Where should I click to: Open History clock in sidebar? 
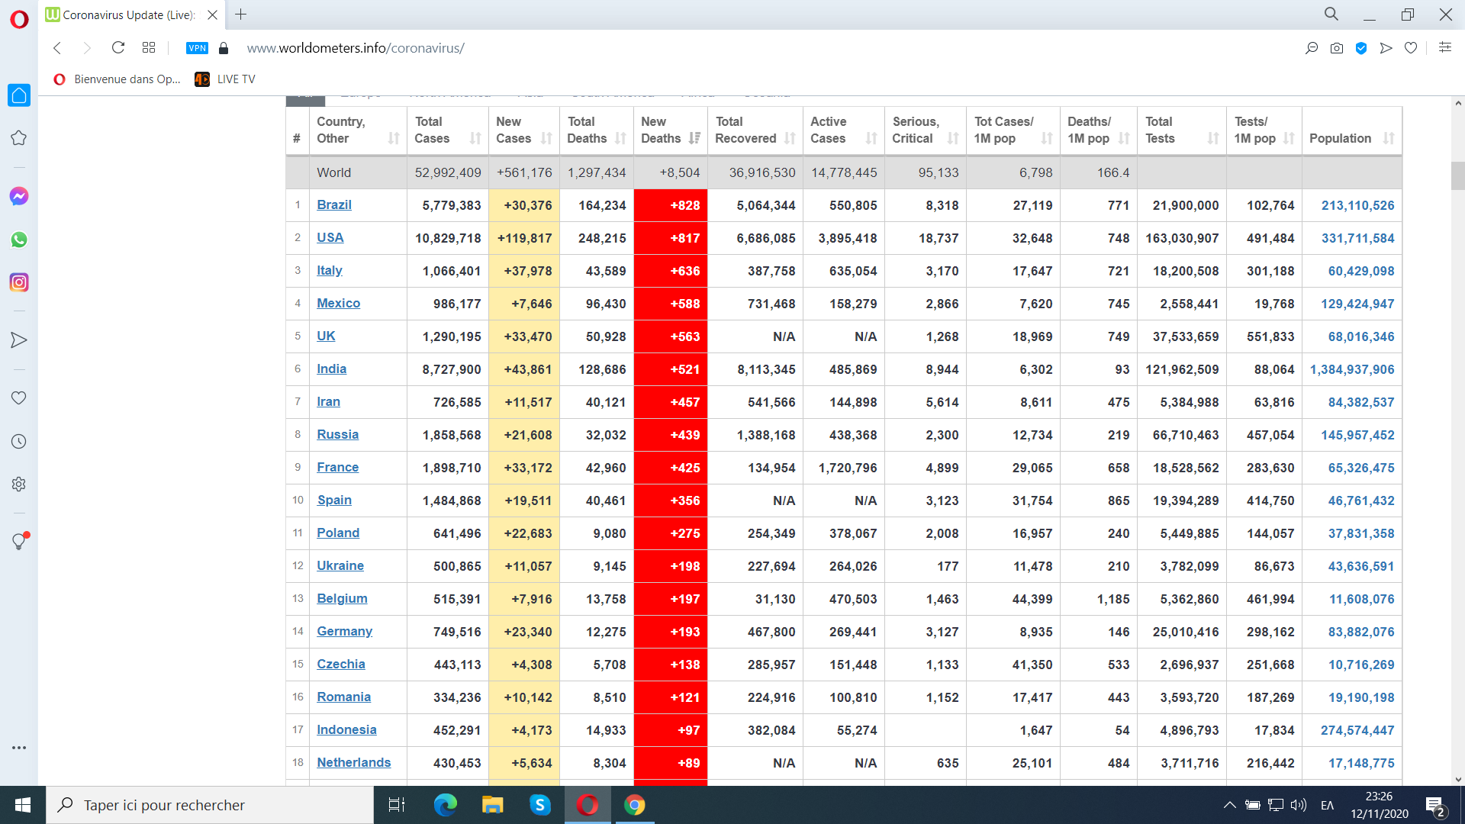[19, 441]
